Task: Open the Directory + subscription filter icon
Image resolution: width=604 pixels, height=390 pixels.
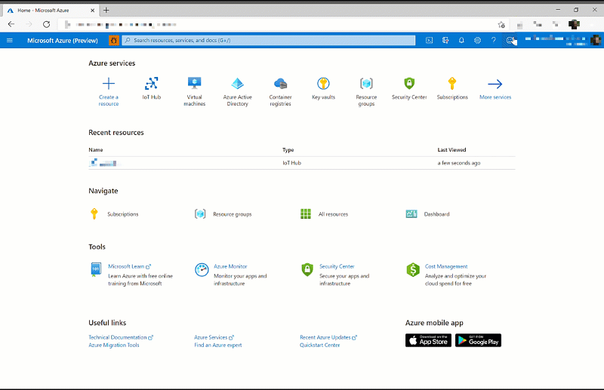Action: tap(445, 41)
